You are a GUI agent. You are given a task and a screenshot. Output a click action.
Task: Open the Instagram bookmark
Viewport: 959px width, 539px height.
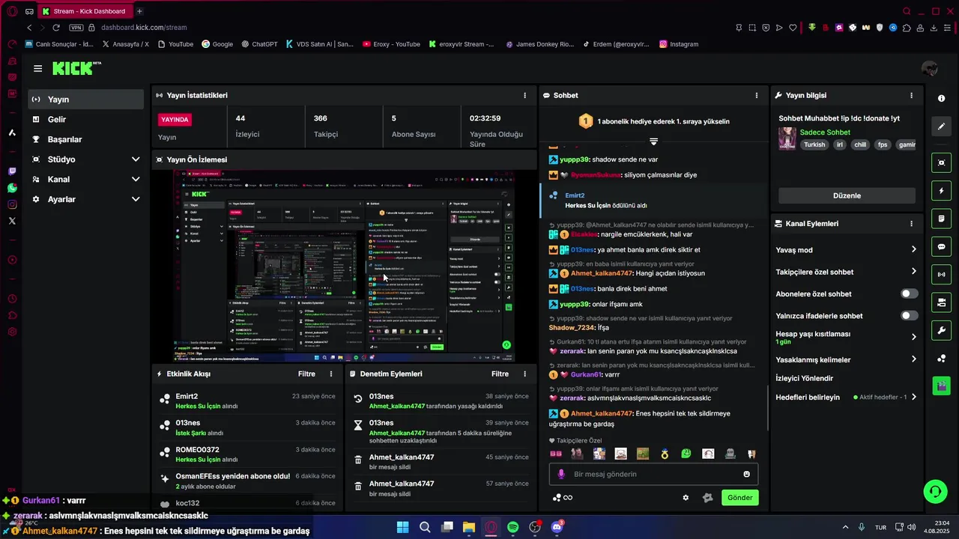tap(679, 44)
